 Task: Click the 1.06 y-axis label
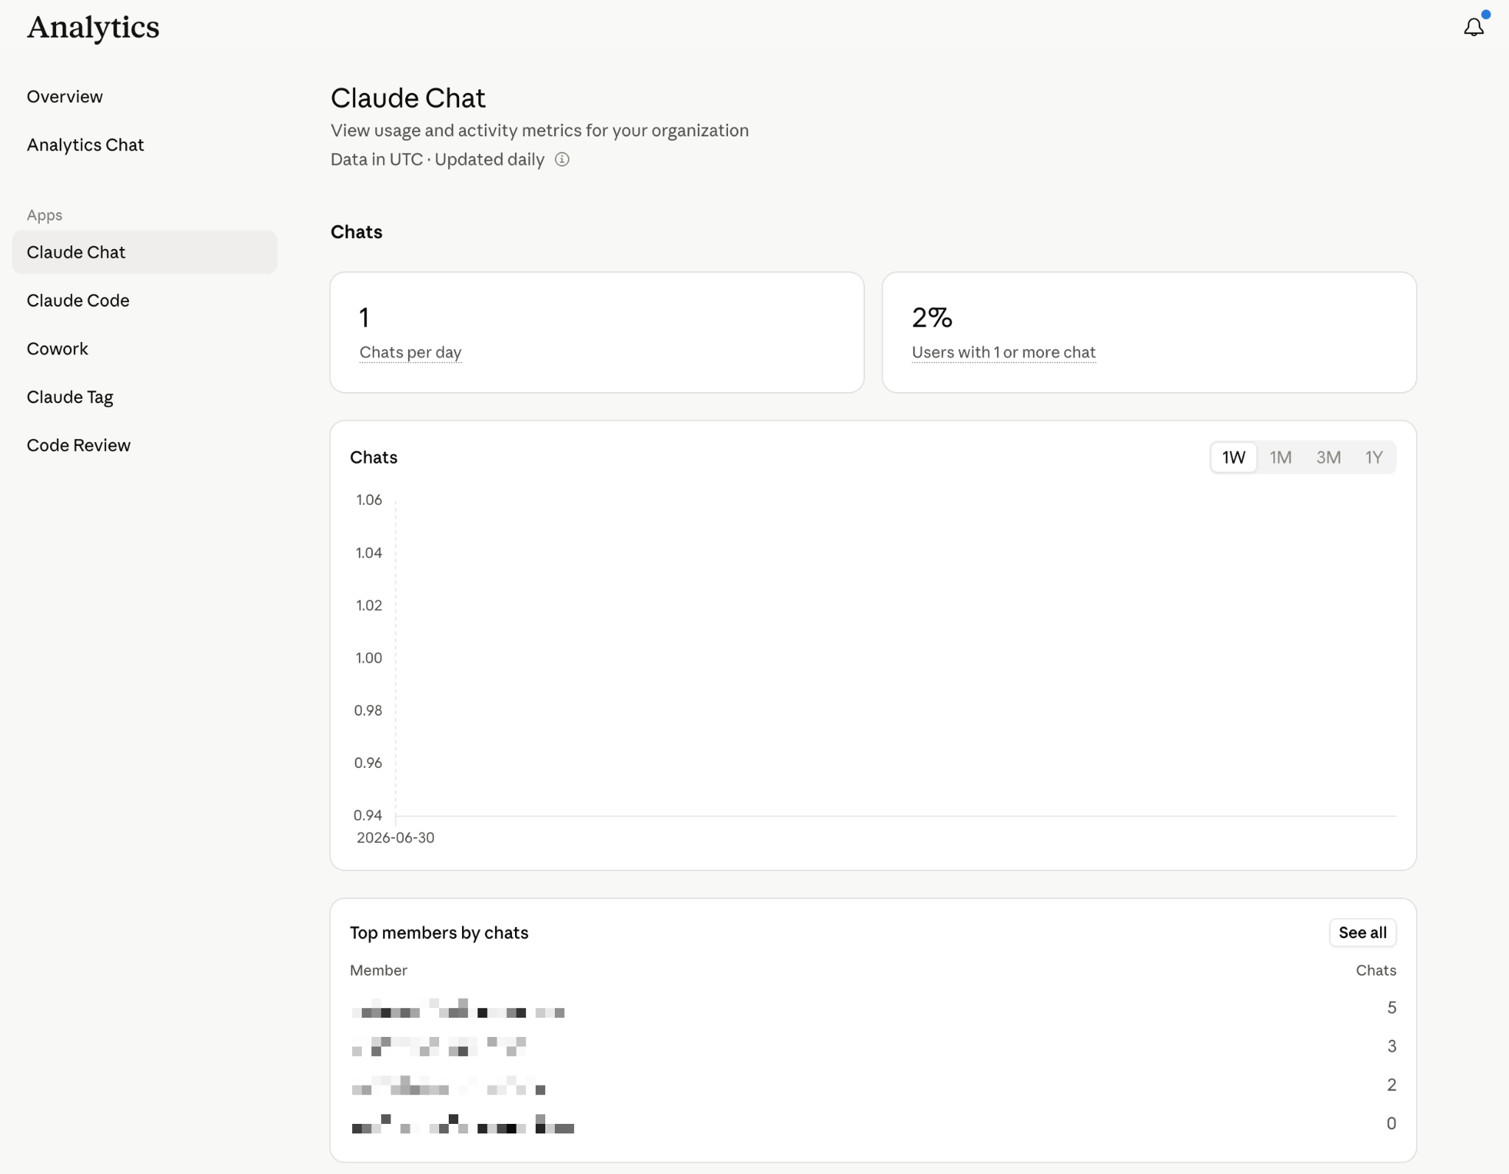coord(369,500)
